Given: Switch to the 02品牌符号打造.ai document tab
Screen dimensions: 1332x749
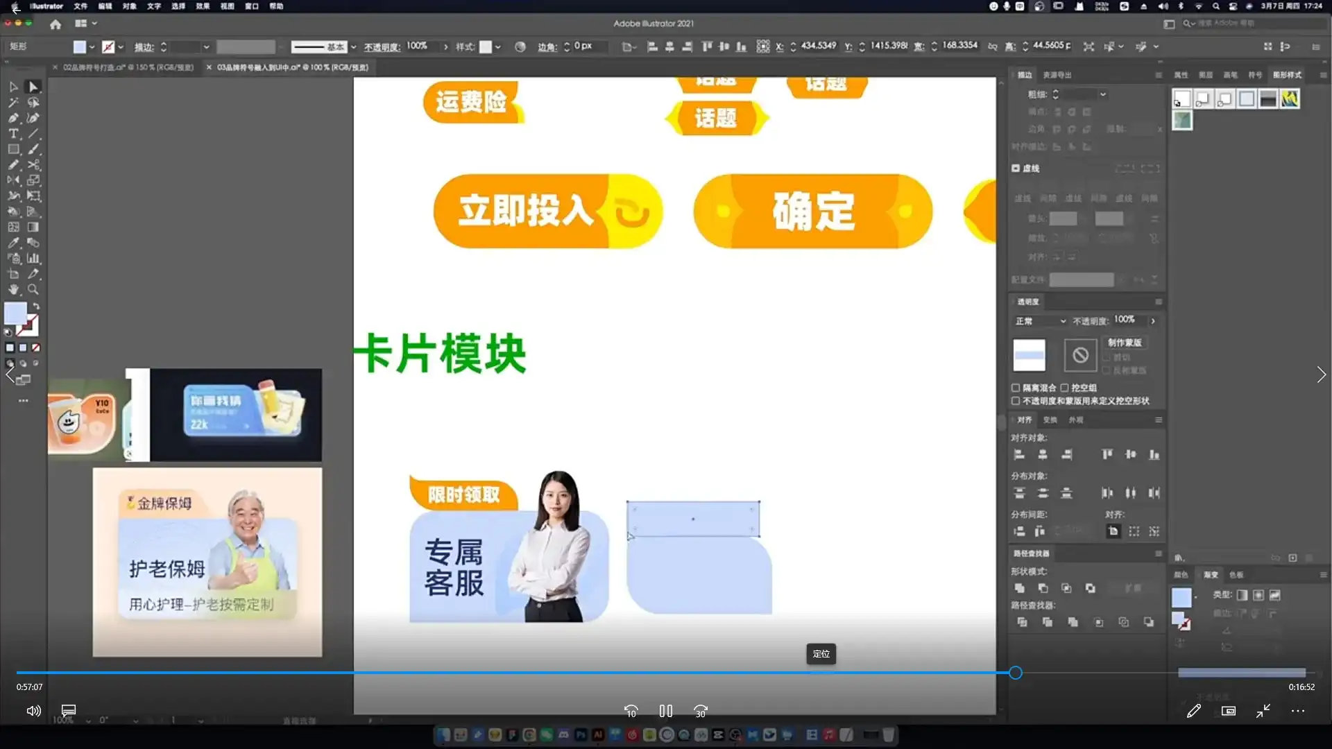Looking at the screenshot, I should point(125,67).
